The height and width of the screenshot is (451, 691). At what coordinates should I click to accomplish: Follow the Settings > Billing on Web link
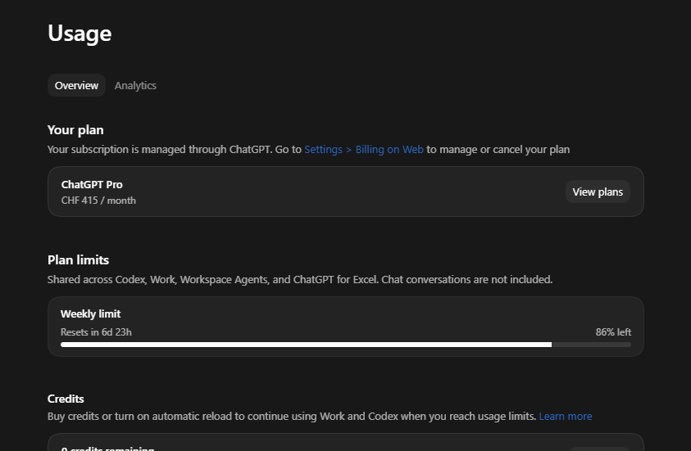pos(364,150)
